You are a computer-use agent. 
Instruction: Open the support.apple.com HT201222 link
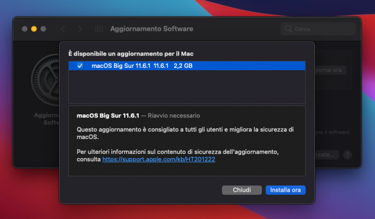tap(158, 159)
